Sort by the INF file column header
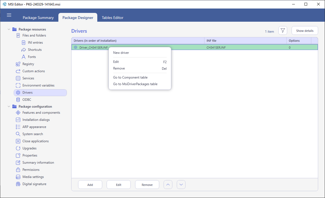Viewport: 325px width, 198px height. (x=246, y=41)
